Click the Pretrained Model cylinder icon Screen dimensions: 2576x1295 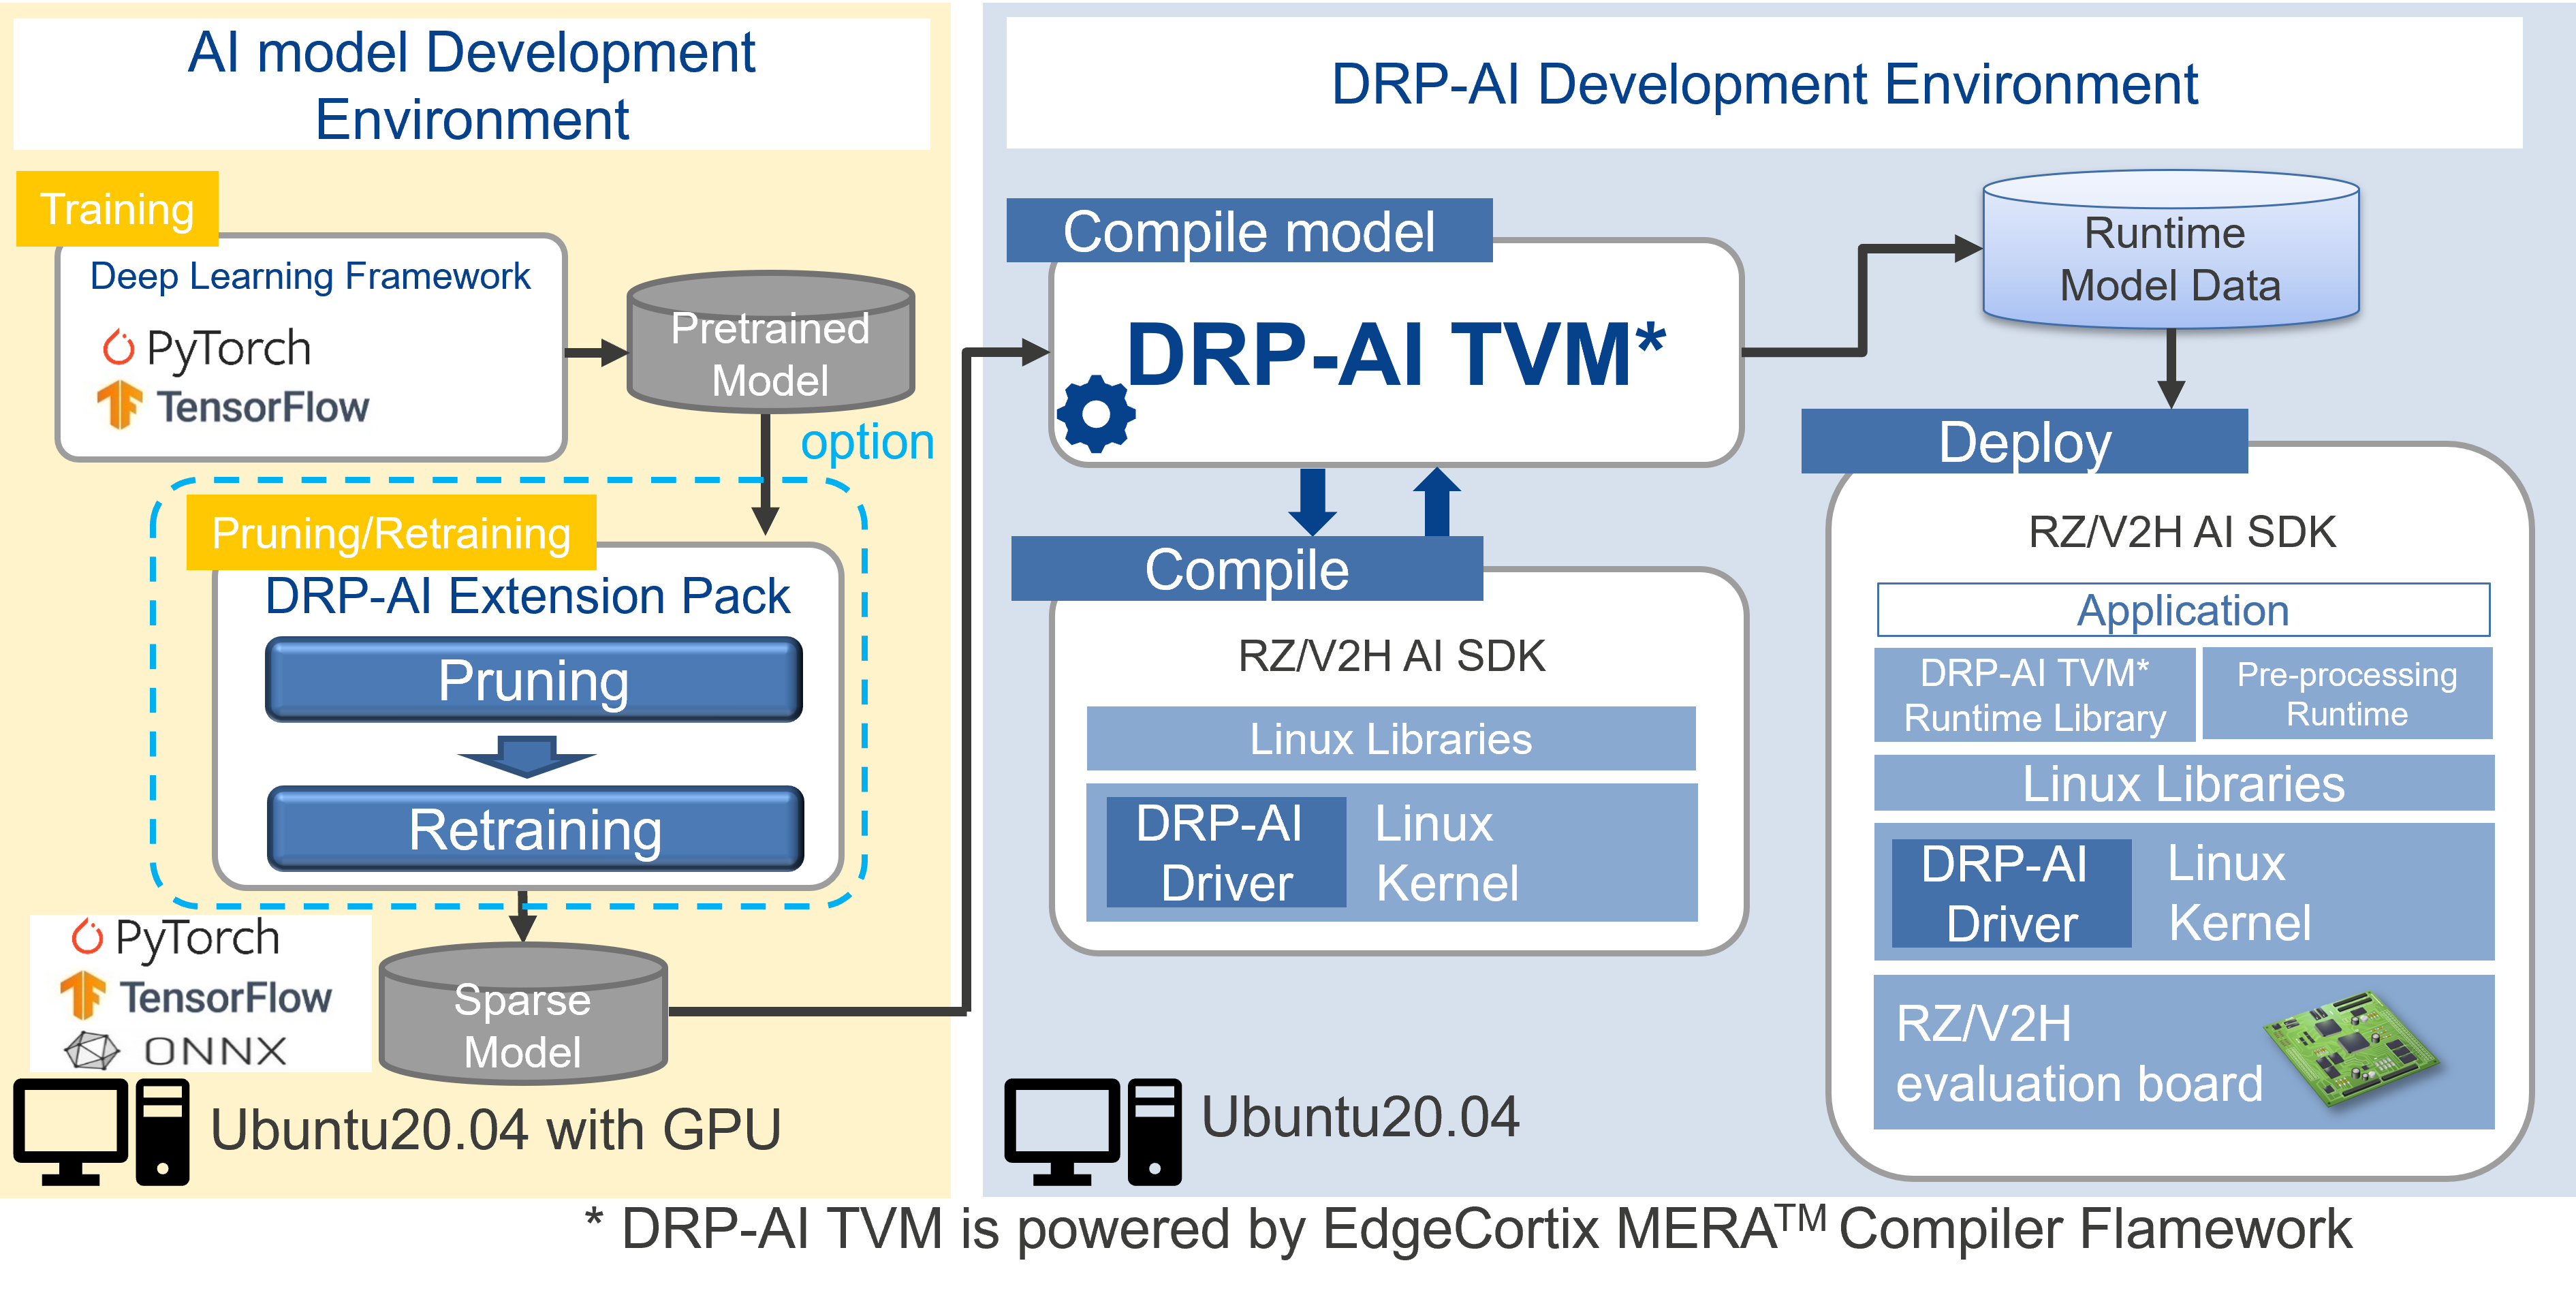coord(770,342)
